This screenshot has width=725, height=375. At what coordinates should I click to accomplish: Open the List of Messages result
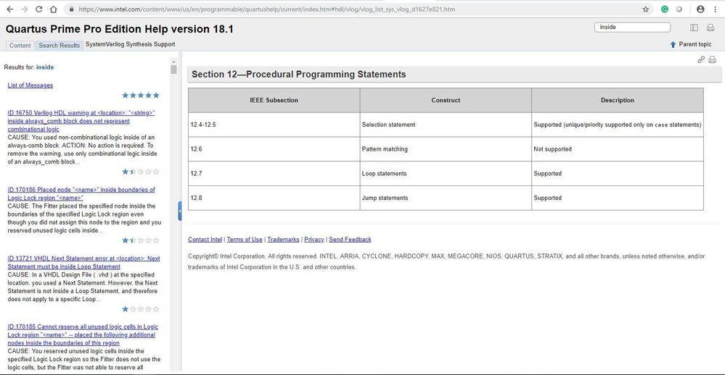tap(30, 85)
